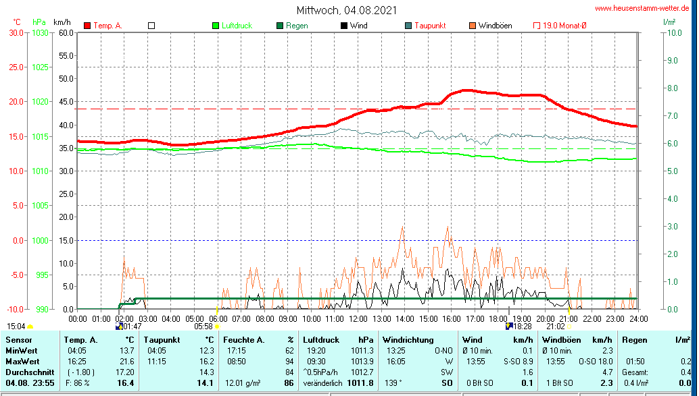Click the maximum pressure value 1013.9
The image size is (699, 396).
coord(362,362)
